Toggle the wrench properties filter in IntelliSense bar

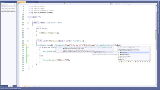pyautogui.click(x=122, y=62)
